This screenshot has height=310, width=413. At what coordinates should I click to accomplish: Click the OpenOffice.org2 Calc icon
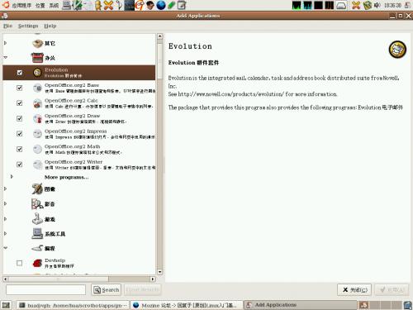pyautogui.click(x=37, y=103)
